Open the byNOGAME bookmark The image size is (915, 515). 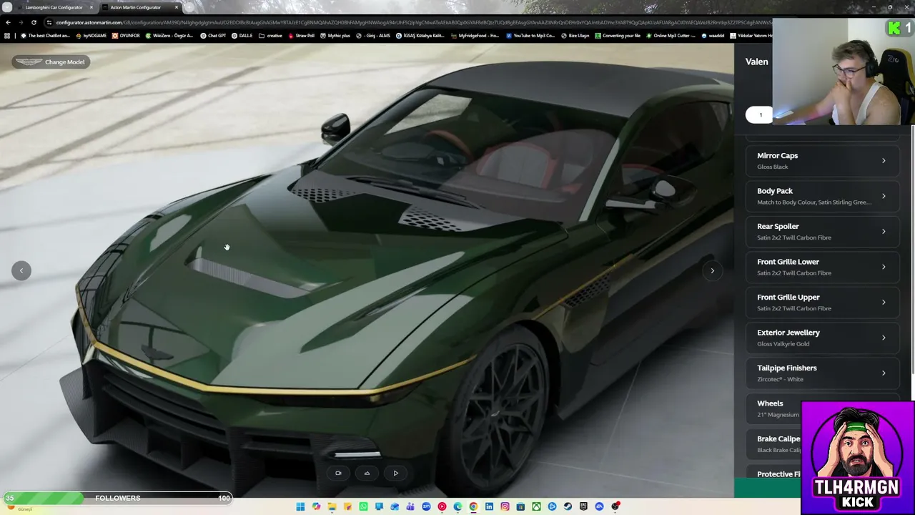(x=91, y=36)
